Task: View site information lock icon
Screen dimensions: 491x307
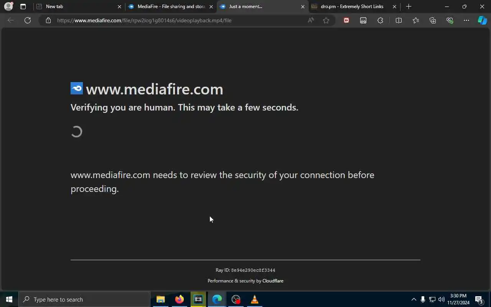Action: click(x=48, y=20)
